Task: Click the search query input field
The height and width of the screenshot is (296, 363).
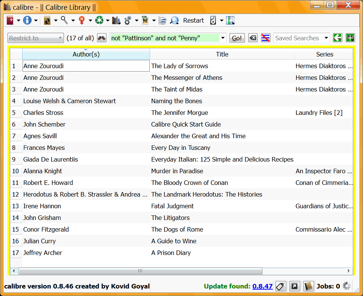Action: [165, 38]
